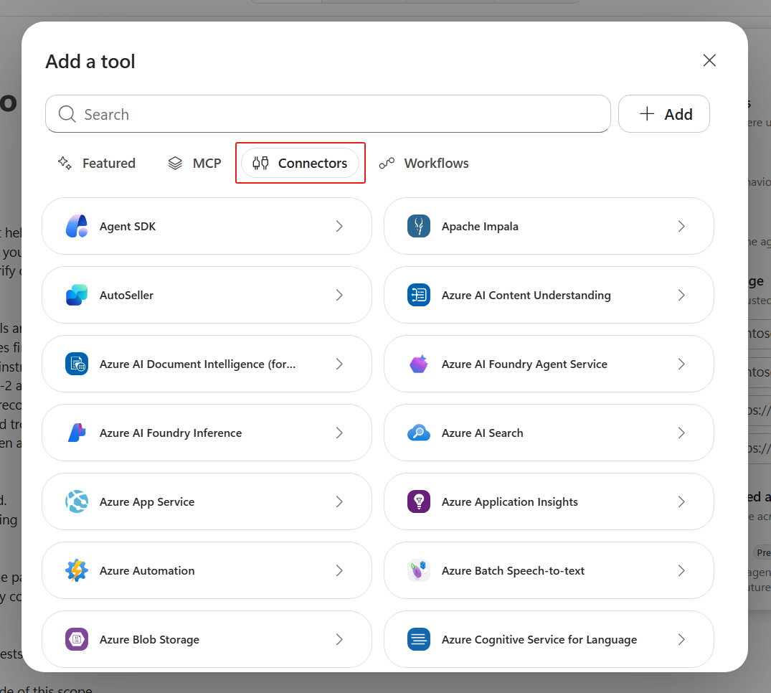Click the plus icon in the Add button
The width and height of the screenshot is (771, 693).
coord(647,113)
